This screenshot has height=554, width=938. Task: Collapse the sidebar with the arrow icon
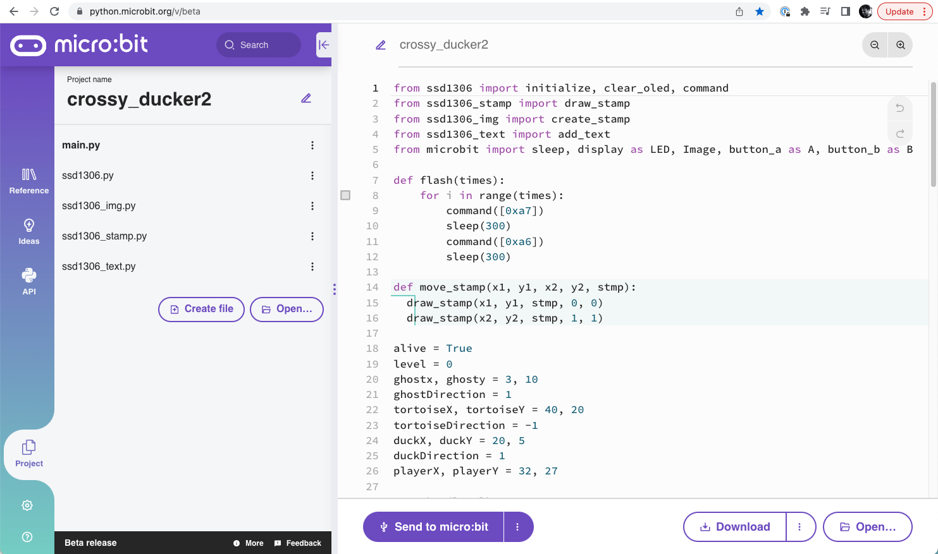click(324, 45)
